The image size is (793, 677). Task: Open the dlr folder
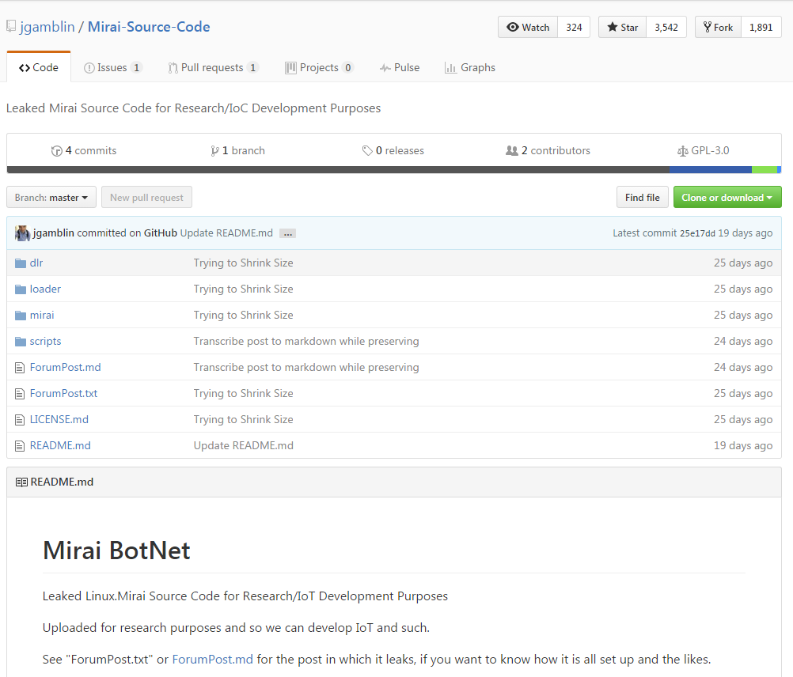tap(36, 263)
